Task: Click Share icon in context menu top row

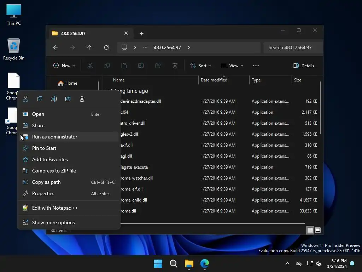Action: click(x=68, y=99)
